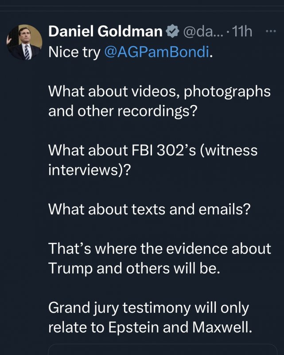Viewport: 284px width, 355px height.
Task: Follow the @AGPamBondi mention link
Action: 156,52
